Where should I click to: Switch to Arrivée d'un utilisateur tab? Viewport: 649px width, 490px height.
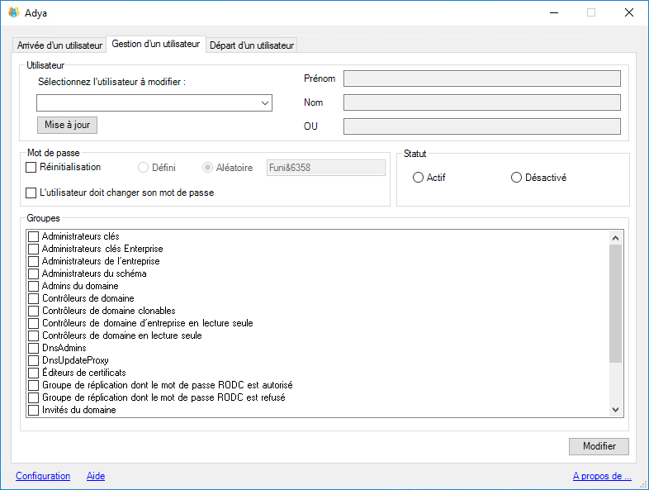(59, 45)
